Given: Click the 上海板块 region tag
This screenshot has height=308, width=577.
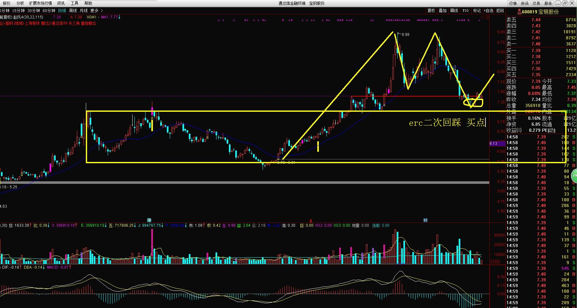Looking at the screenshot, I should (33, 23).
